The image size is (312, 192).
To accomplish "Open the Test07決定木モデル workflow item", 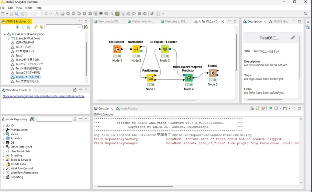I will point(27,82).
